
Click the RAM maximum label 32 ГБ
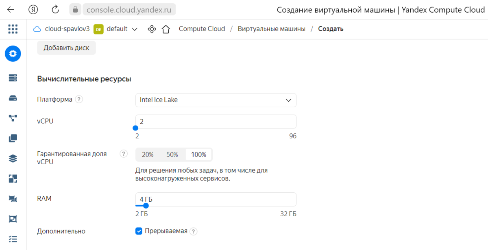point(288,214)
